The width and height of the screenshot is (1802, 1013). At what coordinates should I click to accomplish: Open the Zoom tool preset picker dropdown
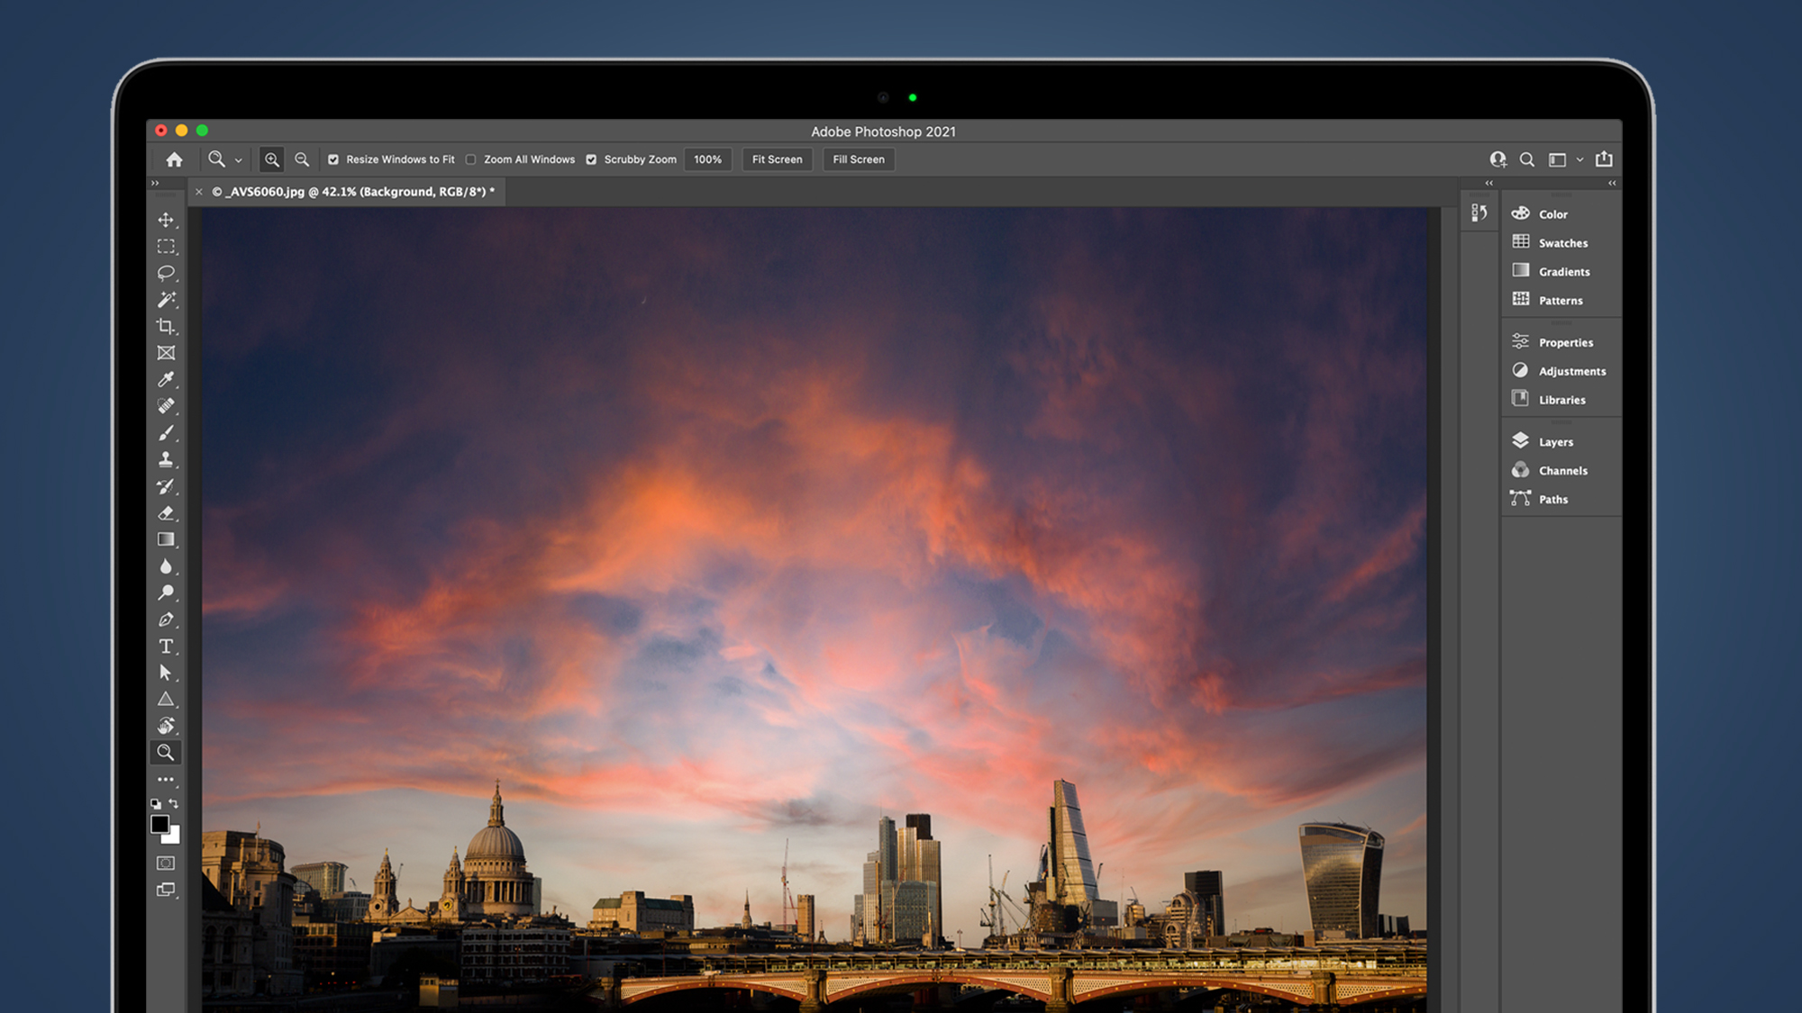(x=238, y=160)
